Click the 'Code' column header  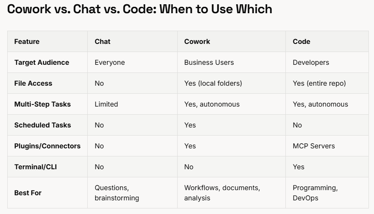(302, 41)
